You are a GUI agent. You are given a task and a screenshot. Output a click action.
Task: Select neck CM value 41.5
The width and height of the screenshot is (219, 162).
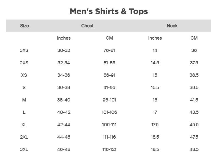pyautogui.click(x=194, y=100)
